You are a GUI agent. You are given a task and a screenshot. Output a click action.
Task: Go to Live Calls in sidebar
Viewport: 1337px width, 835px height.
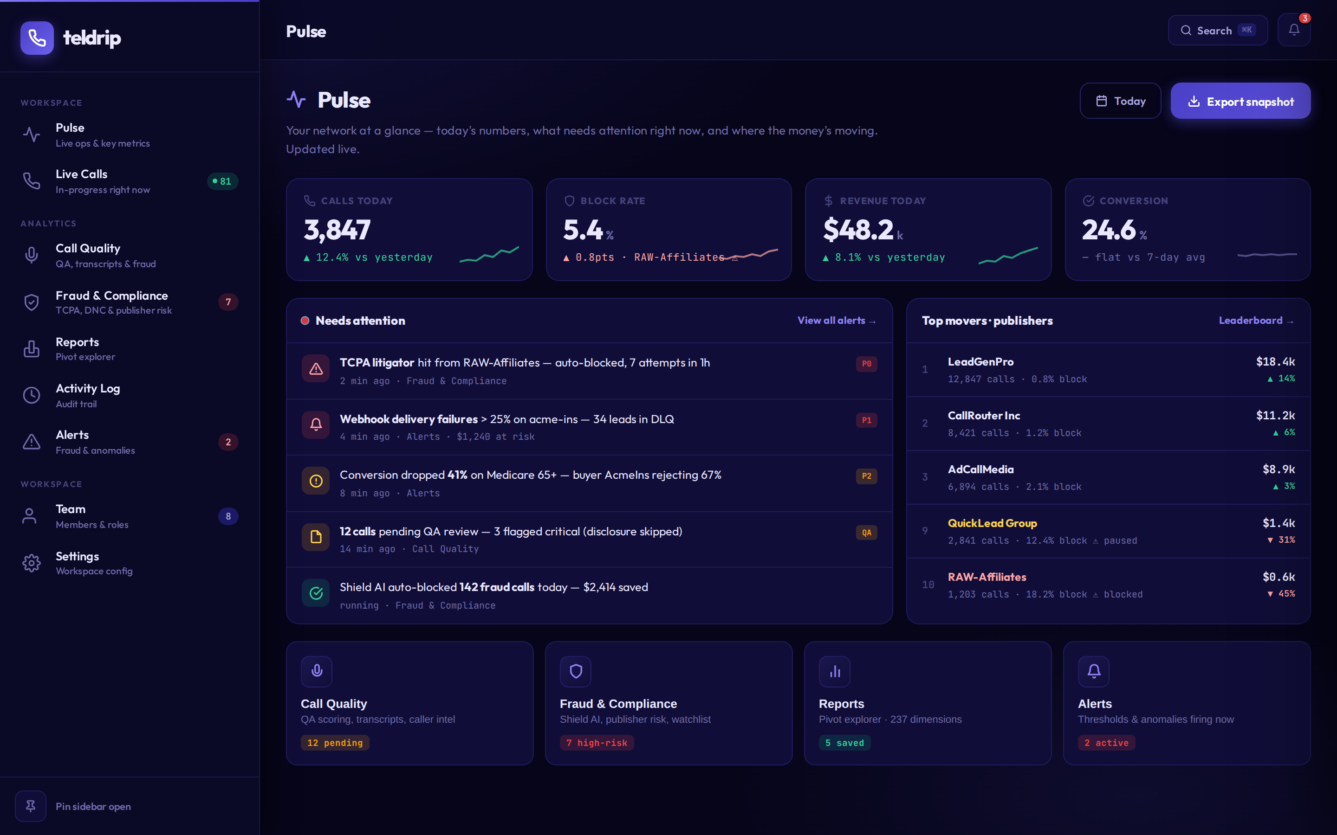(x=130, y=181)
